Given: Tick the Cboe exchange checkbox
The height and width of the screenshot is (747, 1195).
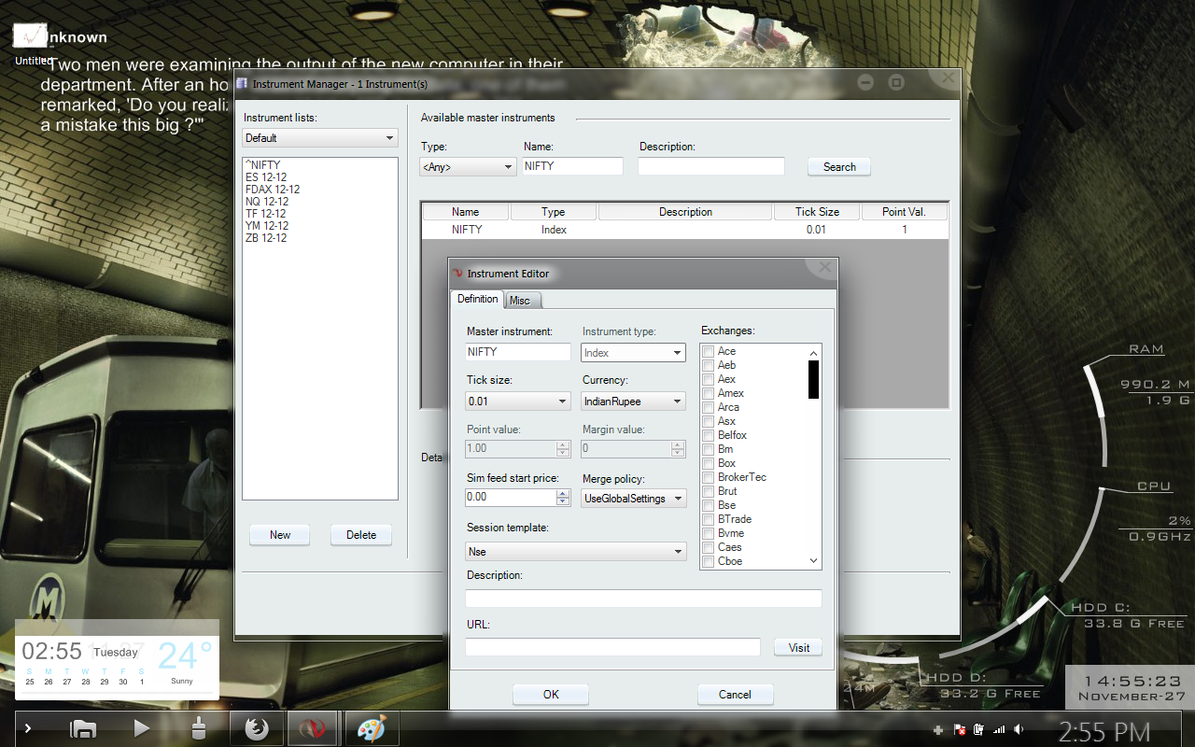Looking at the screenshot, I should click(708, 561).
